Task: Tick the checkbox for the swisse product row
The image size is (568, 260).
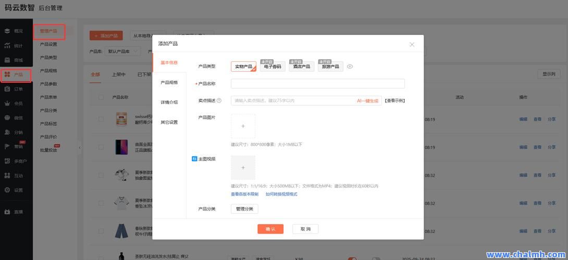Action: pyautogui.click(x=101, y=120)
